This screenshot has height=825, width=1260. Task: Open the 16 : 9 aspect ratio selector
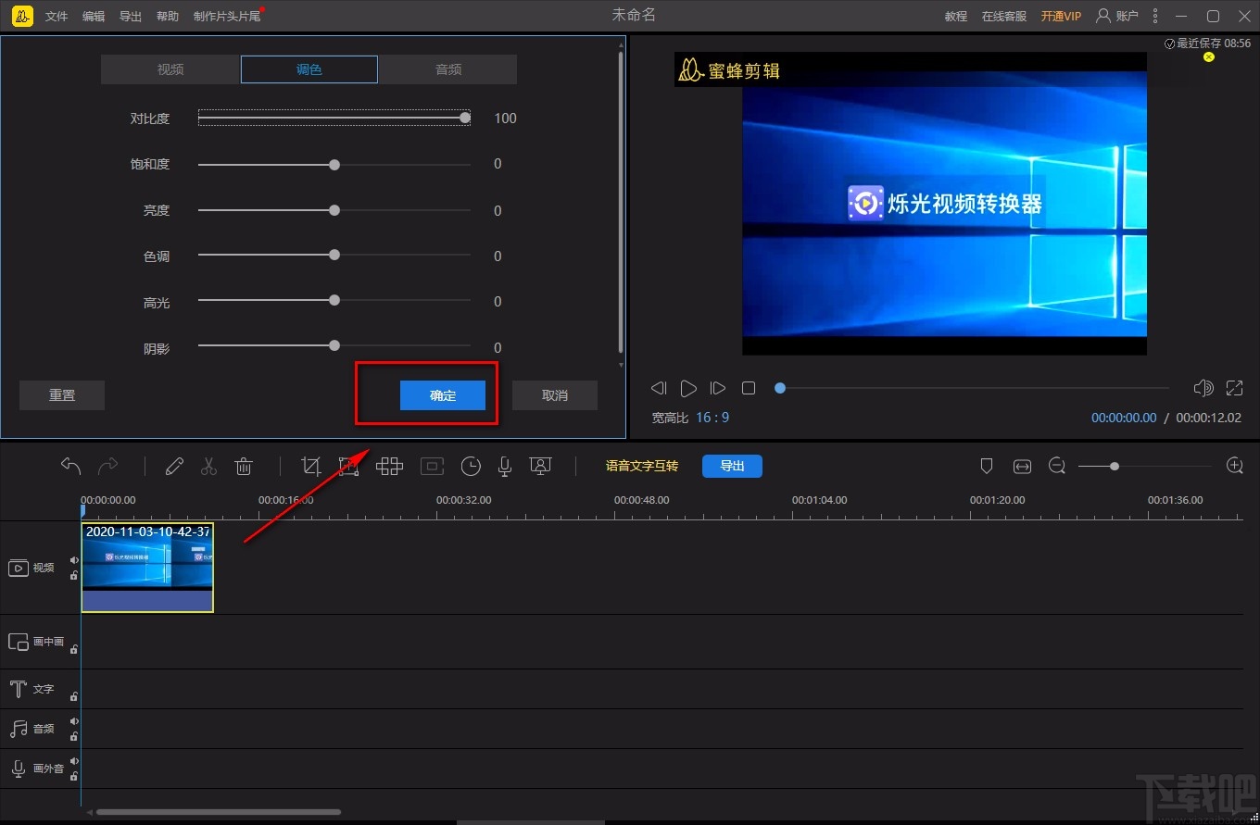pos(712,418)
